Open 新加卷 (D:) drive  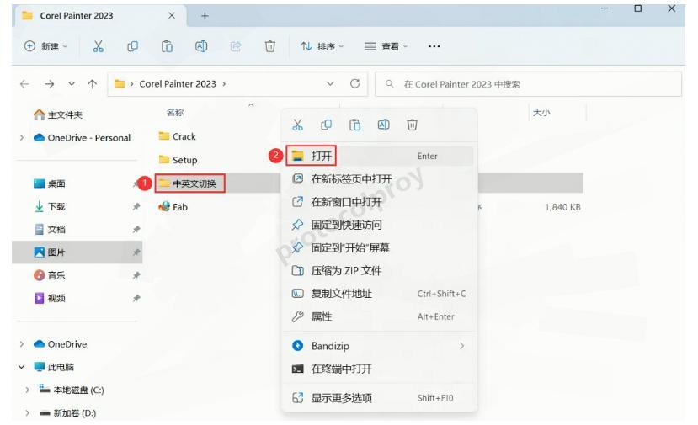[67, 413]
